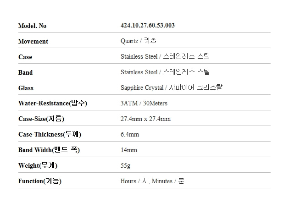
Task: Click the Model. No label
Action: pos(32,26)
